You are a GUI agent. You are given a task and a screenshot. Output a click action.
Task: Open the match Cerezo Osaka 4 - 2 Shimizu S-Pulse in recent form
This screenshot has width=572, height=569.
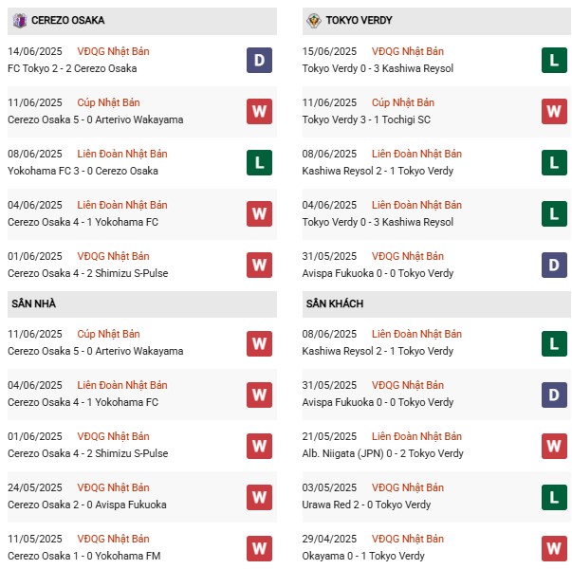88,273
